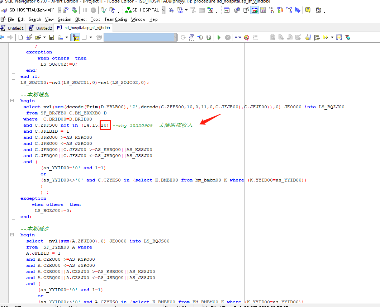Toggle the blue-green connected boxes icon
This screenshot has width=380, height=307.
[x=289, y=10]
